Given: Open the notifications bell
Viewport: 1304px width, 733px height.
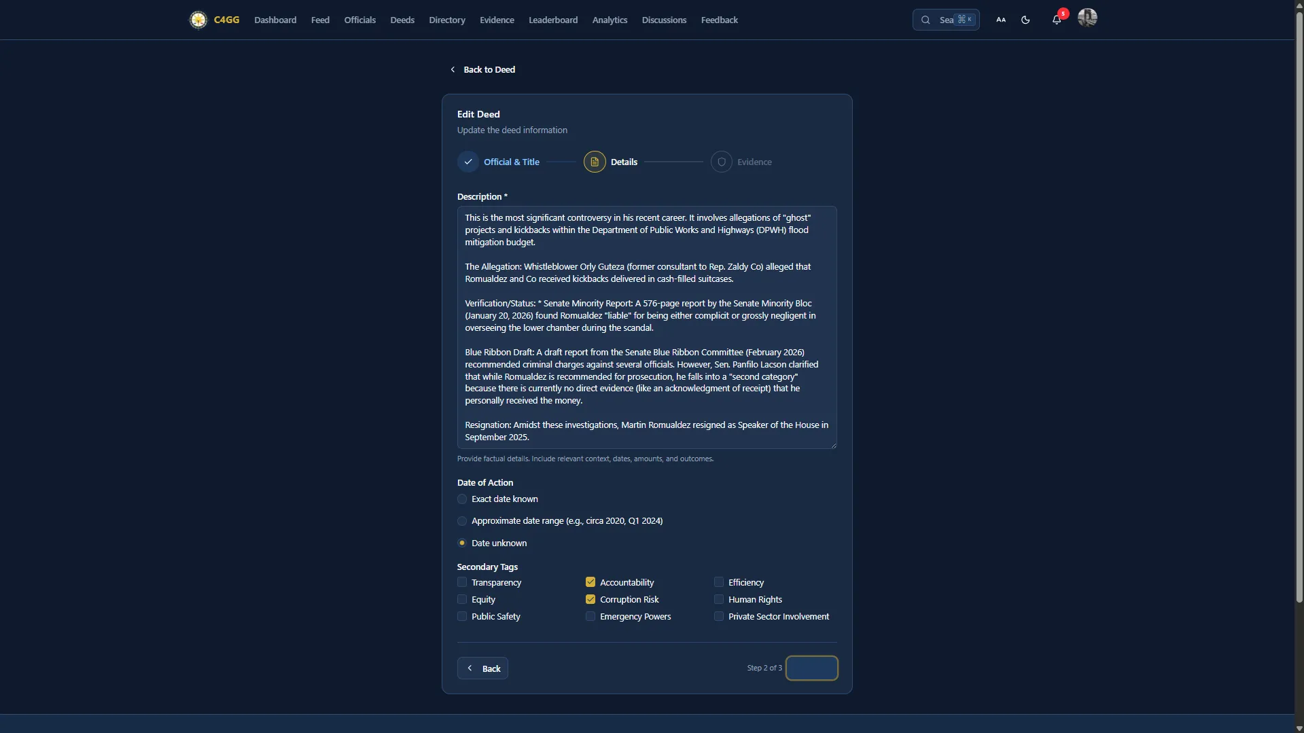Looking at the screenshot, I should click(x=1056, y=20).
